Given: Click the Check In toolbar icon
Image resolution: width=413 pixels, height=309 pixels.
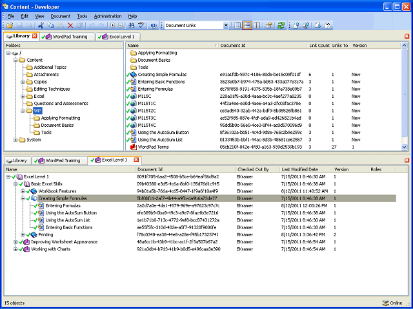Looking at the screenshot, I should [296, 26].
